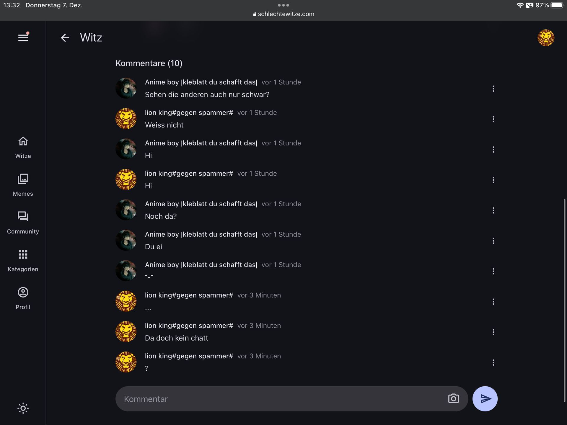This screenshot has height=425, width=567.
Task: Select the Witz menu tab
Action: click(x=23, y=146)
